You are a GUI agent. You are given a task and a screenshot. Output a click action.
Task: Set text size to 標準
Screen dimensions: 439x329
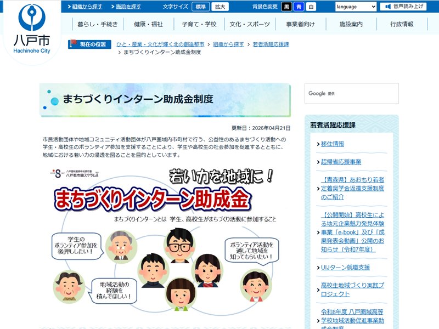(x=200, y=7)
